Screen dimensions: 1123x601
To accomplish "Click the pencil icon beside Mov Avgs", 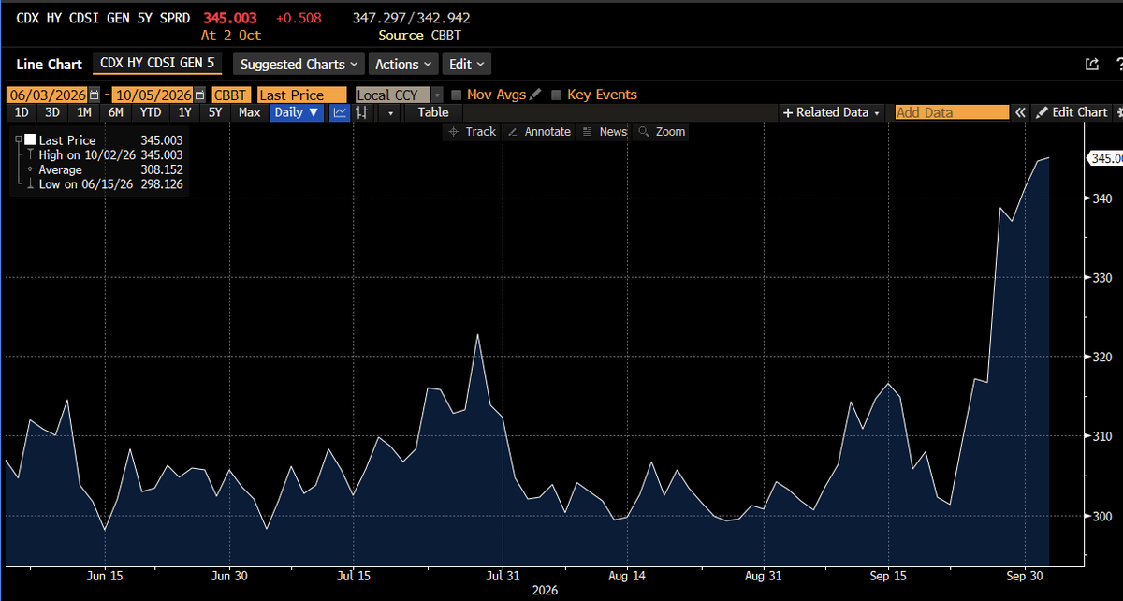I will click(535, 95).
